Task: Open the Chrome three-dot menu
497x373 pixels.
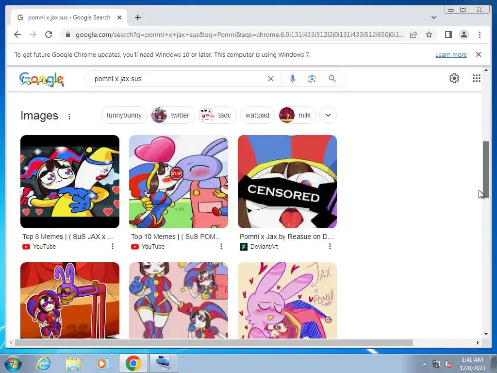Action: 480,34
